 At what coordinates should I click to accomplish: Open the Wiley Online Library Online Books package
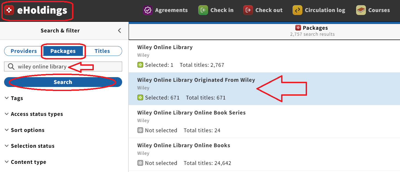click(x=264, y=154)
